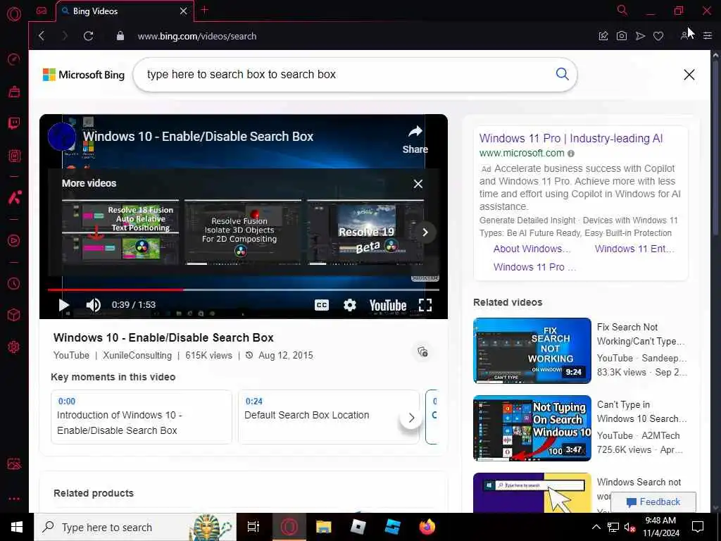Viewport: 721px width, 541px height.
Task: Open Roblox icon on taskbar
Action: click(x=358, y=527)
